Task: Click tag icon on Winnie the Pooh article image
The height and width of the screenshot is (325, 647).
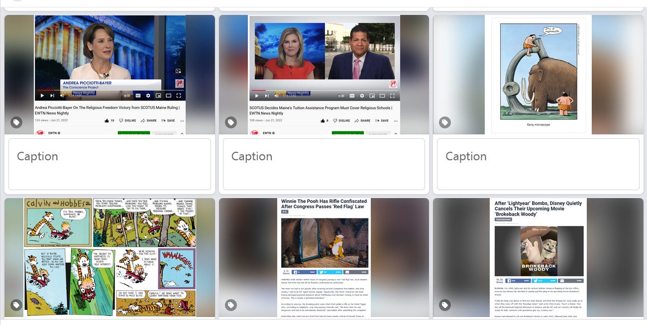Action: [x=231, y=305]
